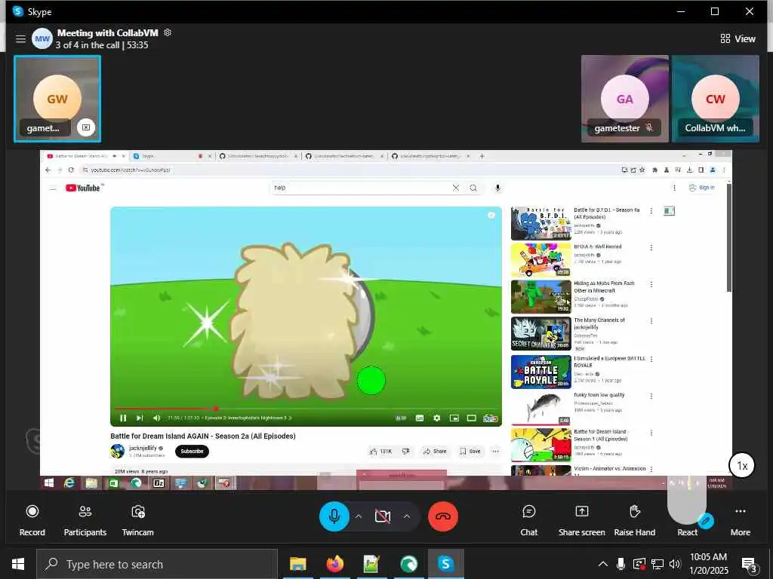Open the meeting settings gear beside the title
Screen dimensions: 773x579
pyautogui.click(x=168, y=32)
